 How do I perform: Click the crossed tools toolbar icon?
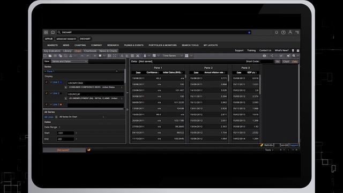138,56
